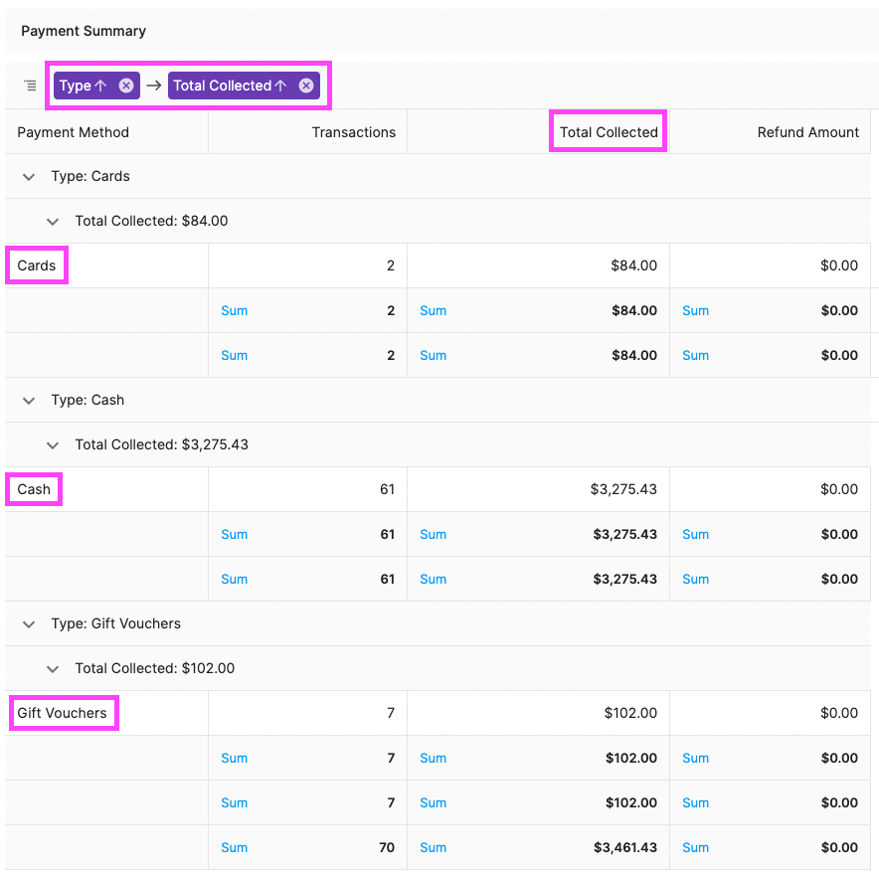Screen dimensions: 879x876
Task: Collapse the Type: Gift Vouchers group
Action: click(x=29, y=624)
